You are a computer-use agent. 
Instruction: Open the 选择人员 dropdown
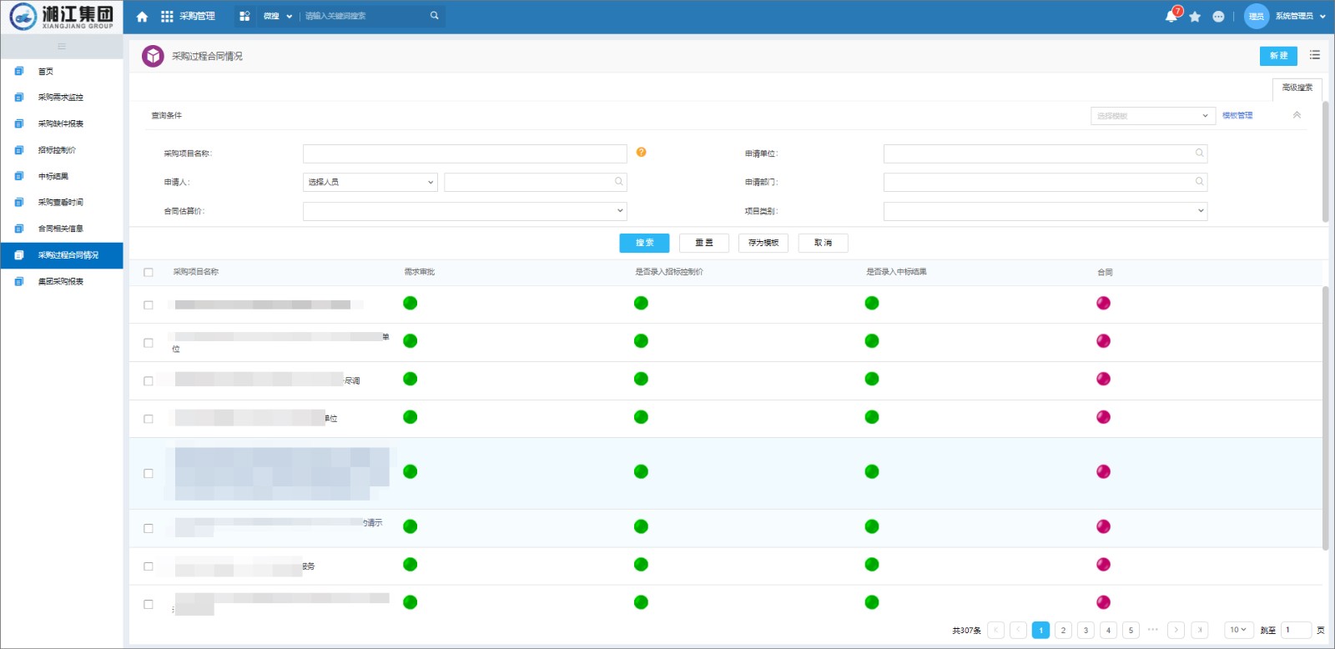370,182
